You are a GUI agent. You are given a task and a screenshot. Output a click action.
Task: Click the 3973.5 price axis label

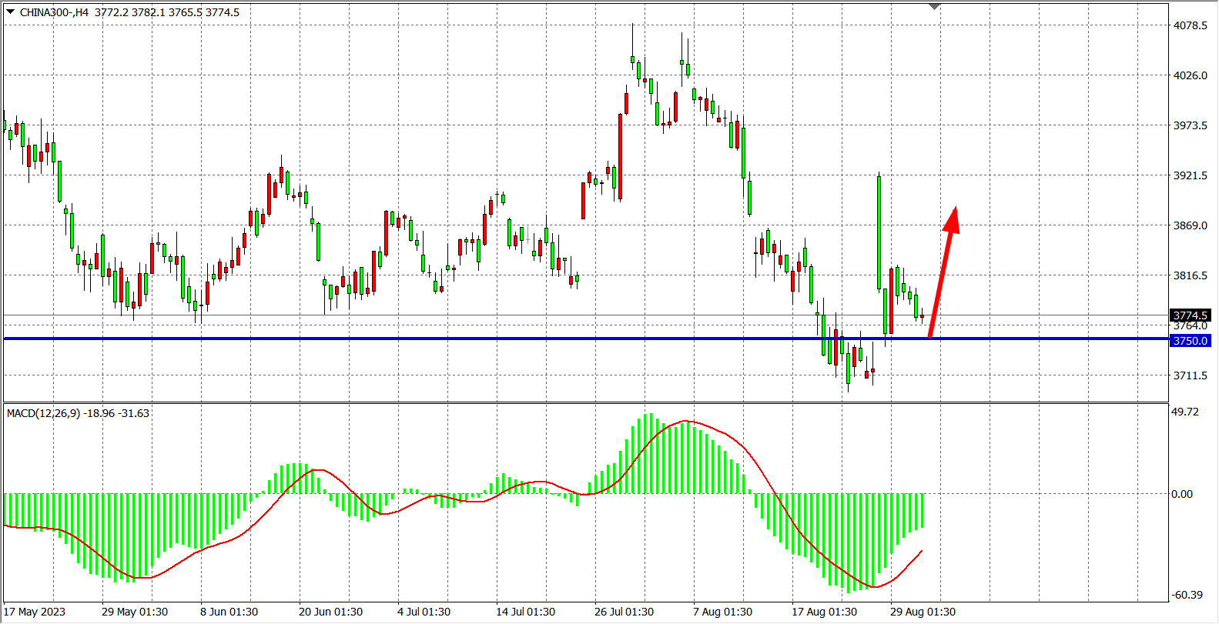coord(1190,125)
